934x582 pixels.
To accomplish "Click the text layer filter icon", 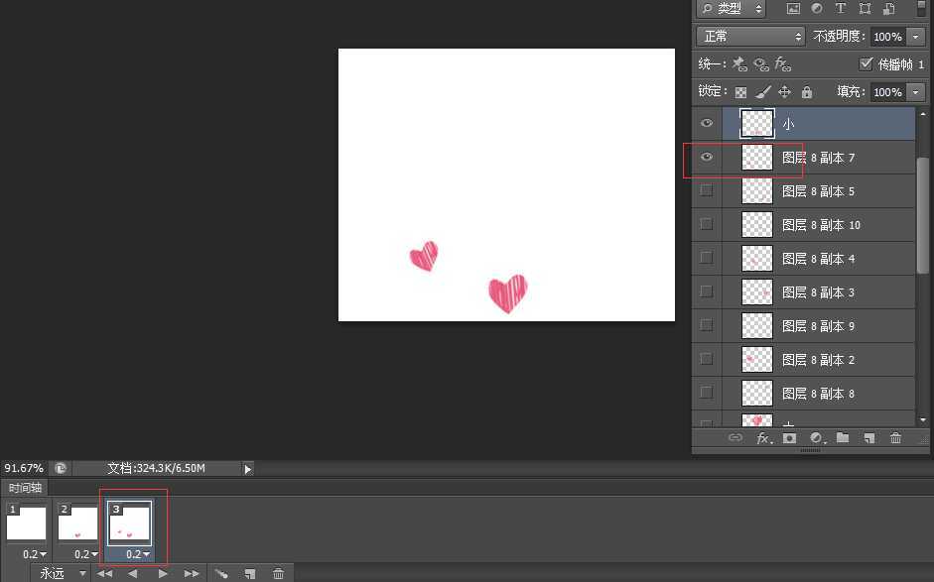I will coord(840,9).
